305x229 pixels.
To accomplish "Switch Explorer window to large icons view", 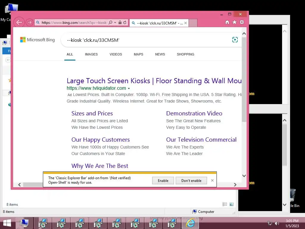I will pos(231,204).
